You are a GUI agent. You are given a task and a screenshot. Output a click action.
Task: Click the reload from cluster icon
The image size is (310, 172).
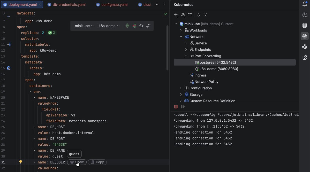(x=141, y=26)
